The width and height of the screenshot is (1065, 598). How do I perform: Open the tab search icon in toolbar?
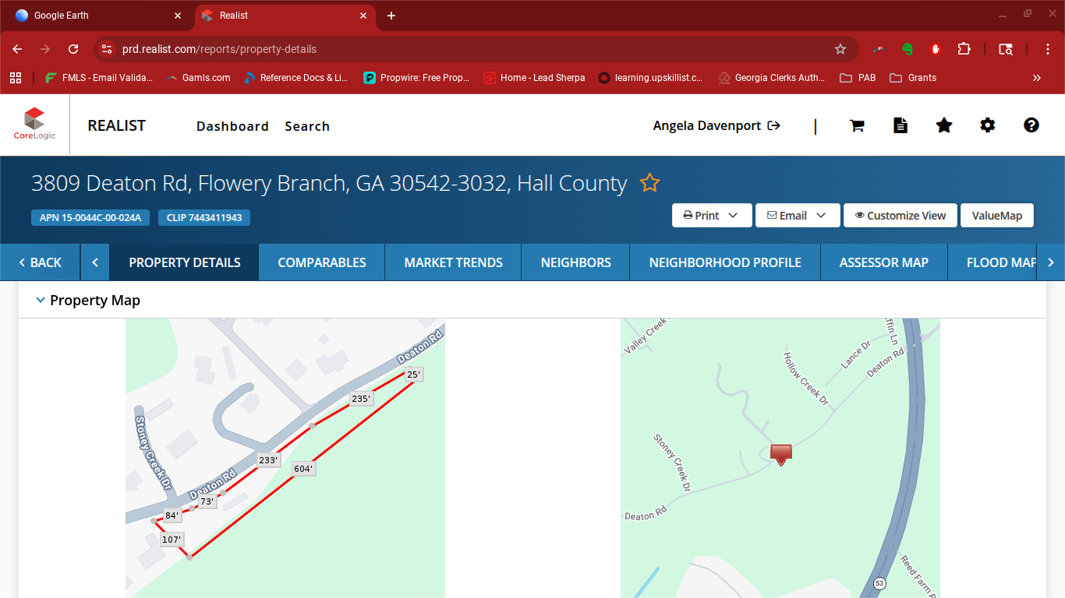point(1007,49)
